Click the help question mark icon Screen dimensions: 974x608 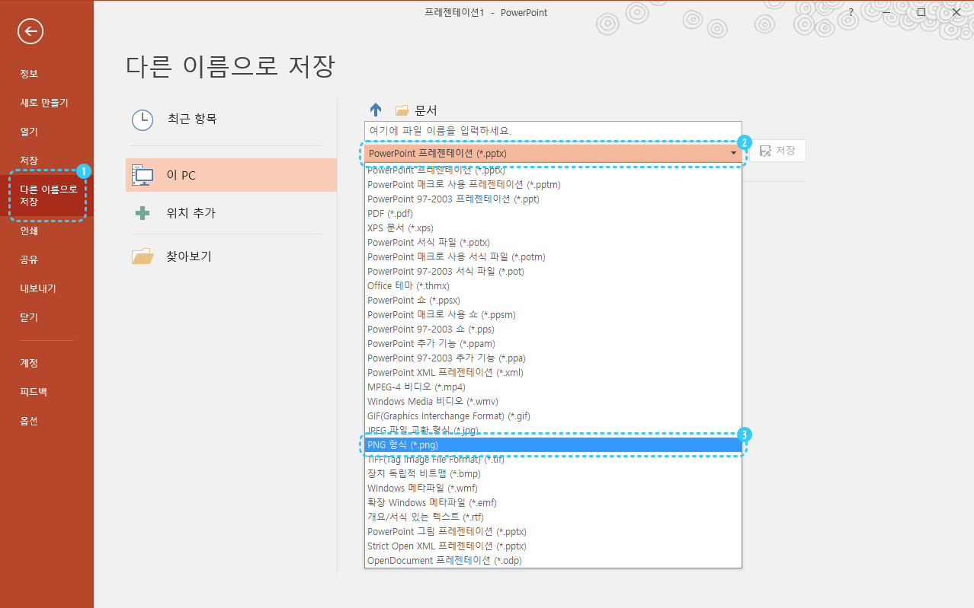(x=851, y=13)
